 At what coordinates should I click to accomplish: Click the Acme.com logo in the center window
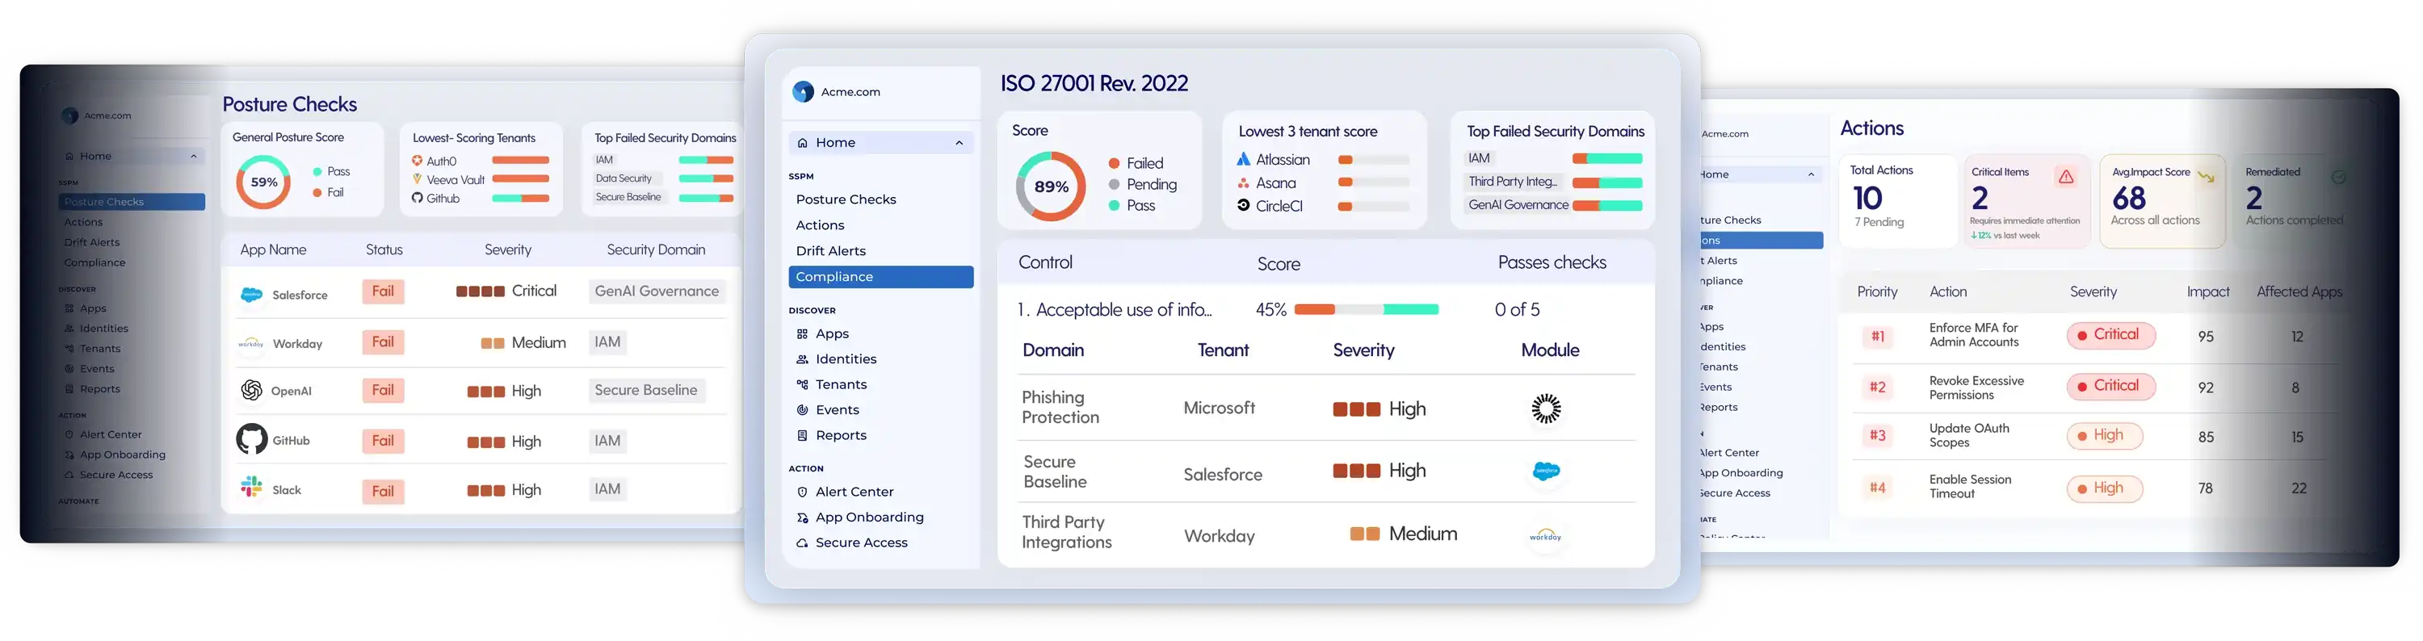tap(802, 91)
